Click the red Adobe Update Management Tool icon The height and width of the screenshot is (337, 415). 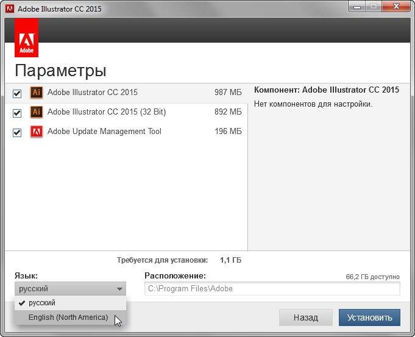pos(37,131)
